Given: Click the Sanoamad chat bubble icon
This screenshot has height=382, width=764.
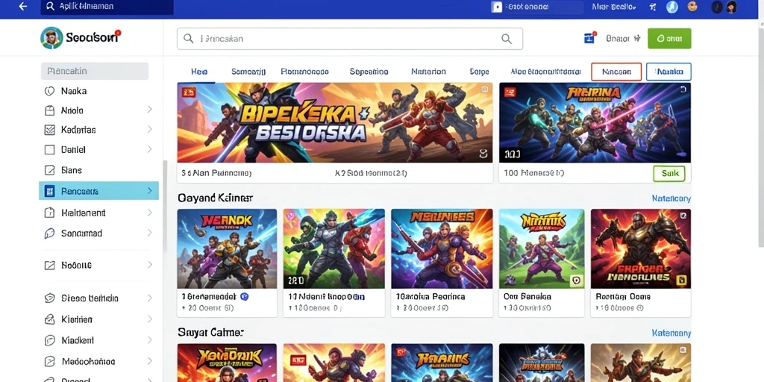Looking at the screenshot, I should [49, 234].
